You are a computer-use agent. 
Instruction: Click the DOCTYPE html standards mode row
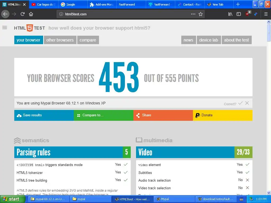tap(72, 165)
